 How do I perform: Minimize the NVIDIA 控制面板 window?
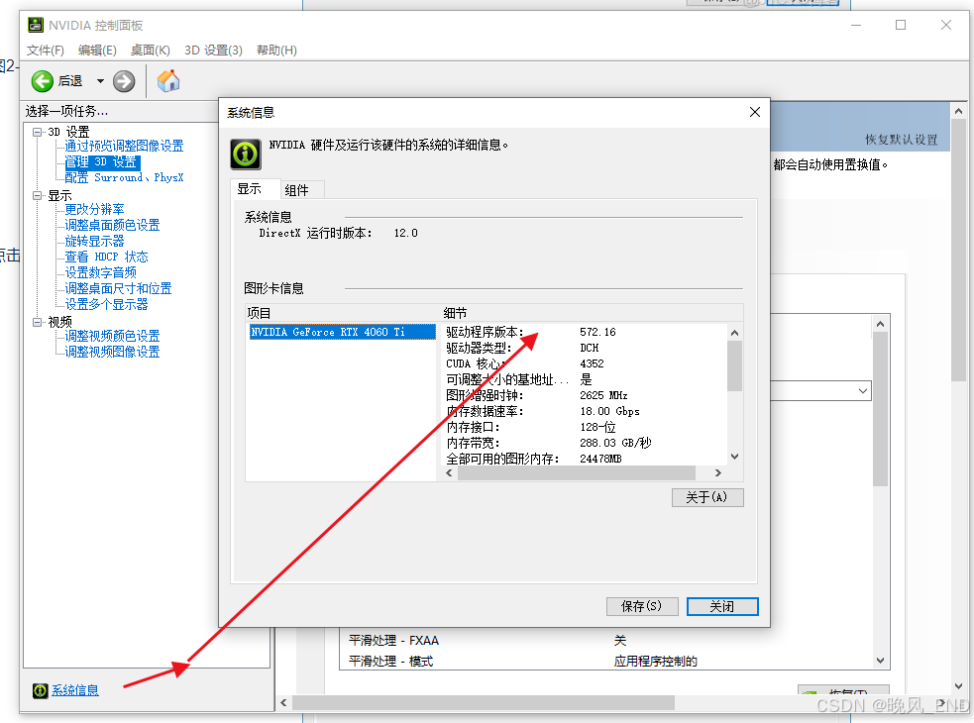[856, 25]
